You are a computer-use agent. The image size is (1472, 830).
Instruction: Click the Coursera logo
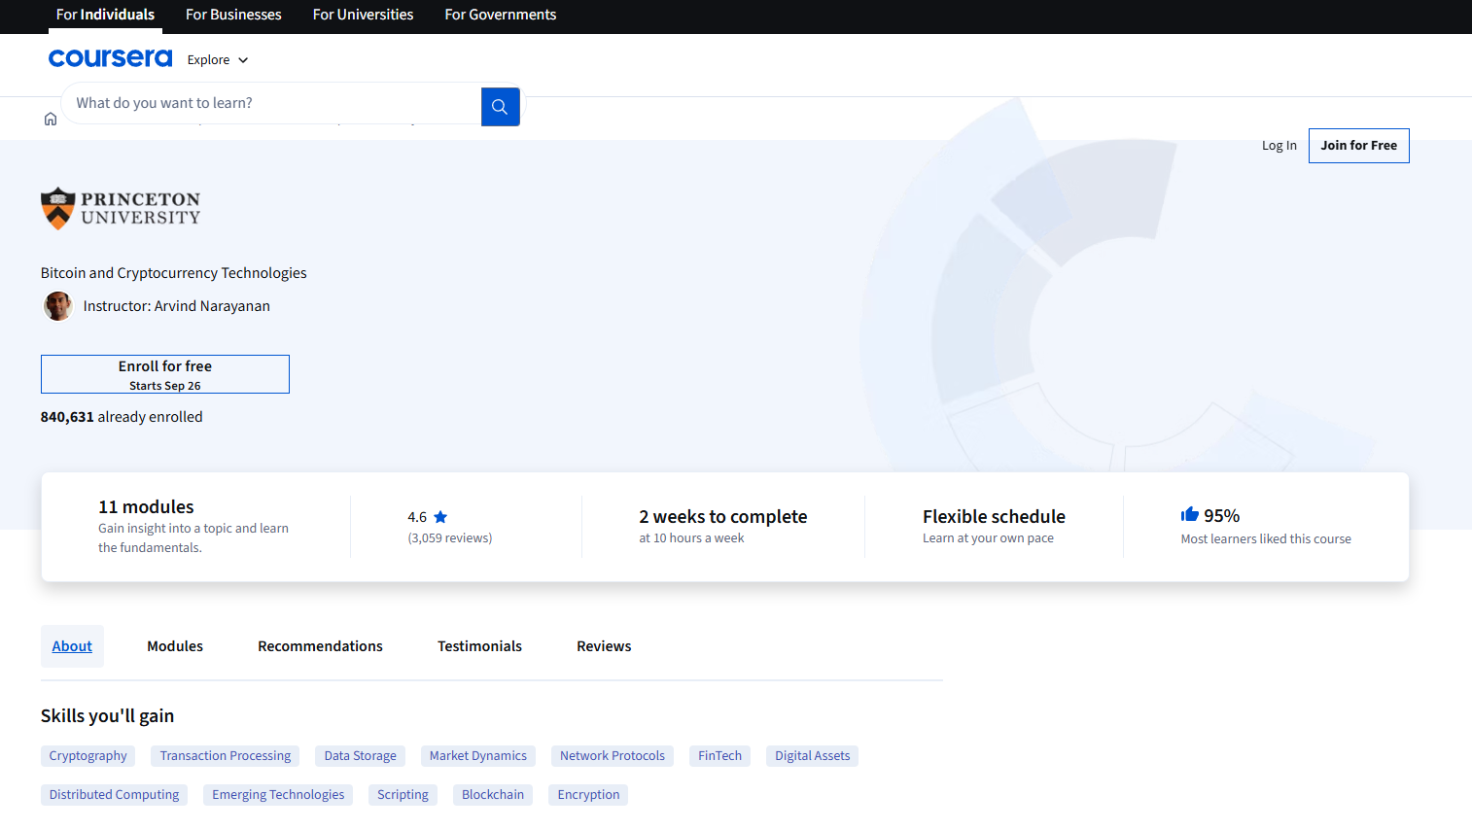tap(110, 58)
